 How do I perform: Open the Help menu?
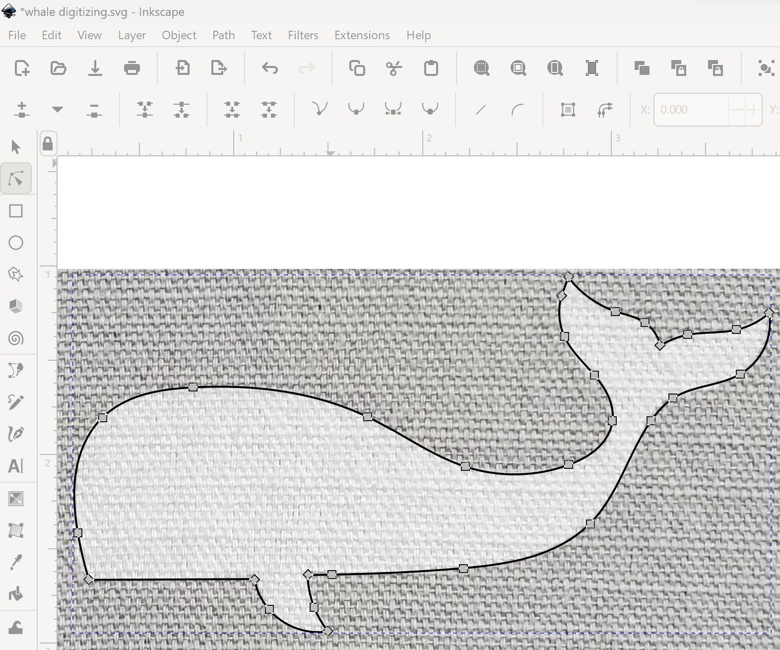click(419, 35)
